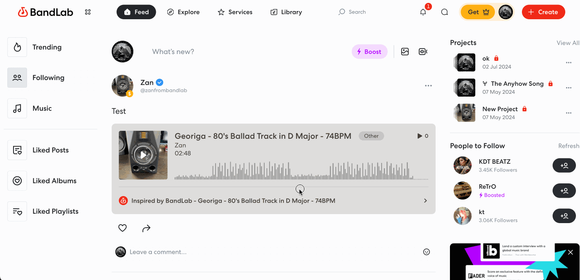Add an image to post icon
This screenshot has width=580, height=280.
(x=405, y=52)
